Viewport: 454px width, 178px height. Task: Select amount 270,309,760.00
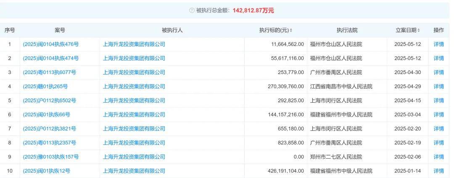coord(286,86)
